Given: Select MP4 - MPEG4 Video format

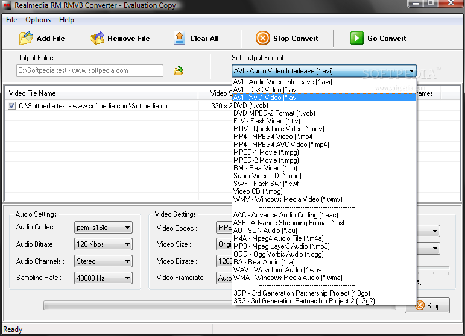Looking at the screenshot, I should pos(324,137).
